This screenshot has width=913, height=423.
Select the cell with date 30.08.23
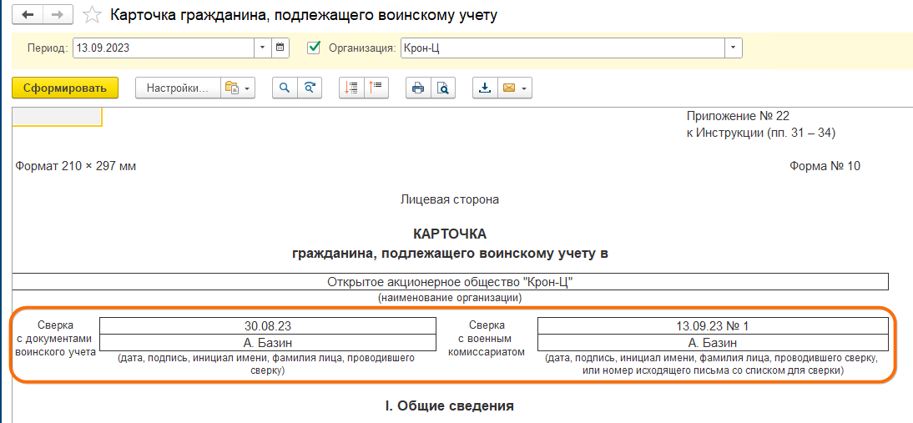pos(268,326)
